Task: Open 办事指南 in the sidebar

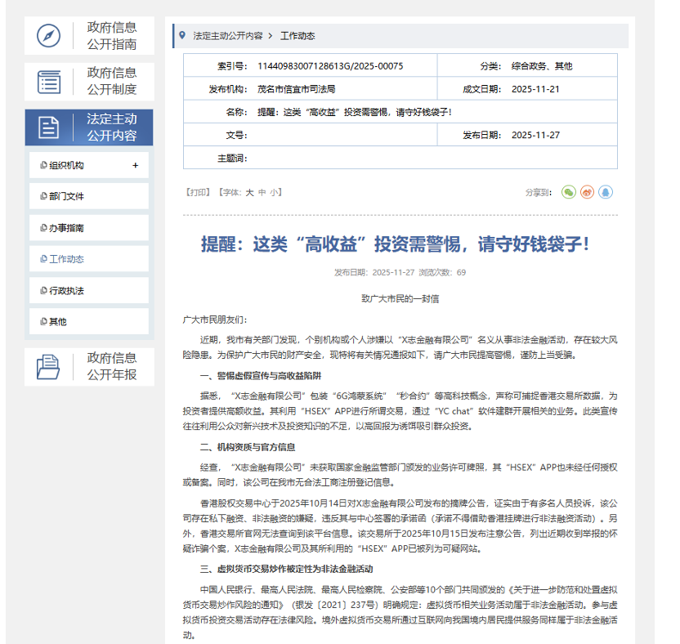Action: (x=66, y=228)
